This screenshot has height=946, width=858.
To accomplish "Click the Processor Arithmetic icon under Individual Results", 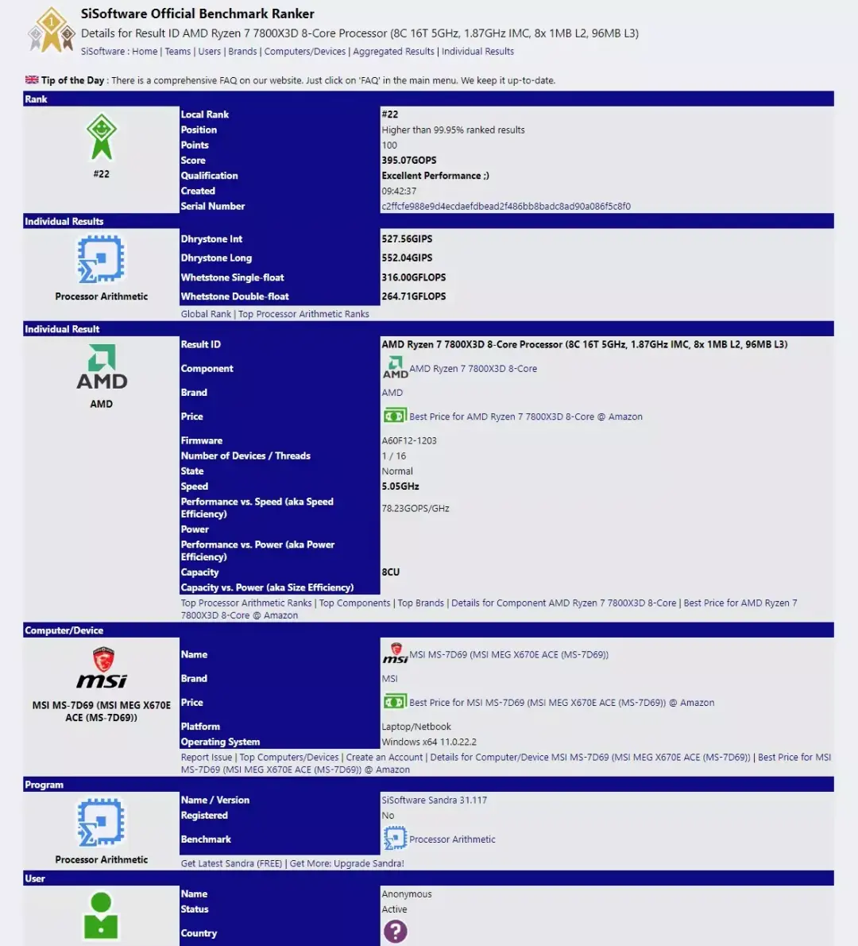I will (102, 259).
